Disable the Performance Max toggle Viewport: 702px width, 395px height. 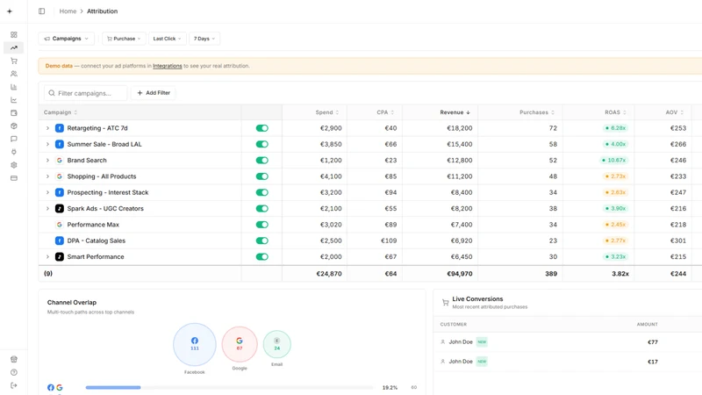click(261, 225)
